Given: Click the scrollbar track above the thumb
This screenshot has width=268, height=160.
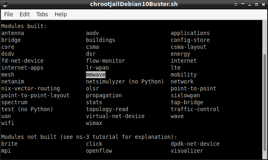Looking at the screenshot, I should point(265,37).
